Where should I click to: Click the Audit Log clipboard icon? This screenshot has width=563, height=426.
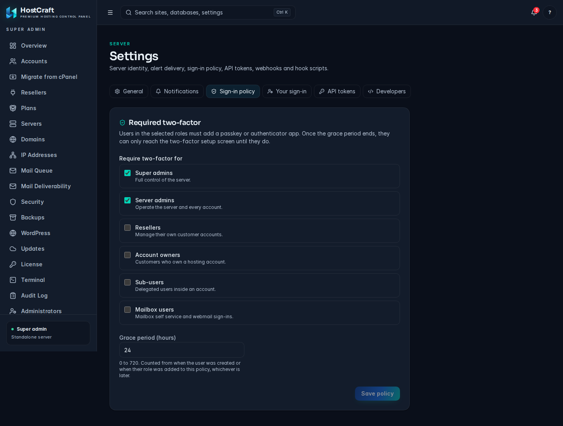13,296
